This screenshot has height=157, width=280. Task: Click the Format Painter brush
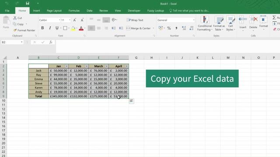click(x=15, y=30)
